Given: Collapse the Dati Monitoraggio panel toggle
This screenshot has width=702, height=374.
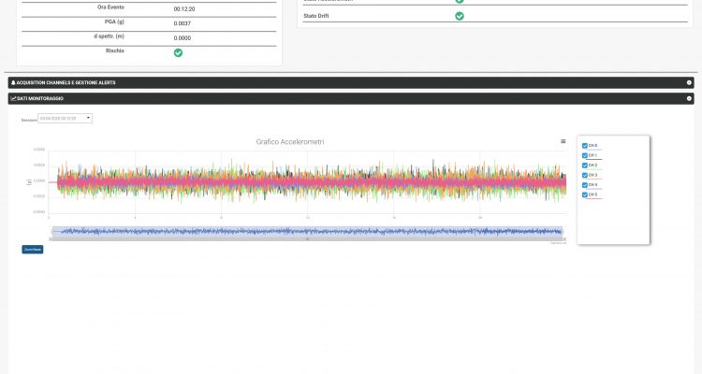Looking at the screenshot, I should [689, 98].
